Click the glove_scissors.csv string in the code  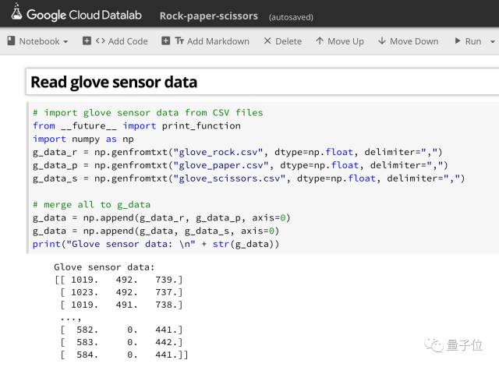pyautogui.click(x=229, y=178)
